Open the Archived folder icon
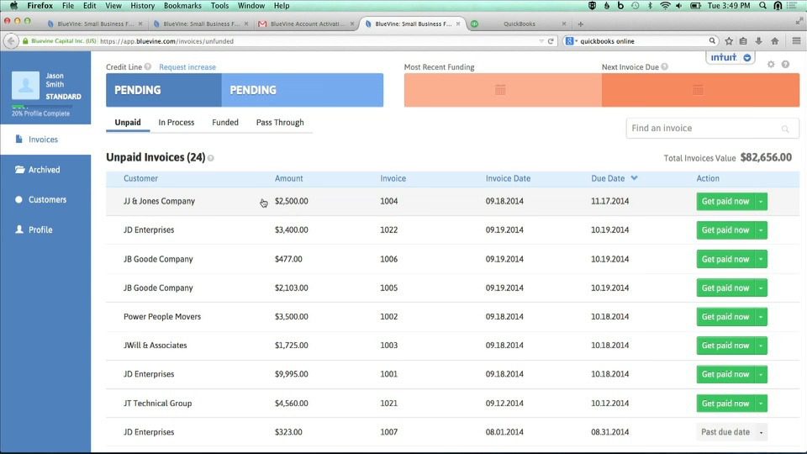This screenshot has height=454, width=807. [19, 169]
